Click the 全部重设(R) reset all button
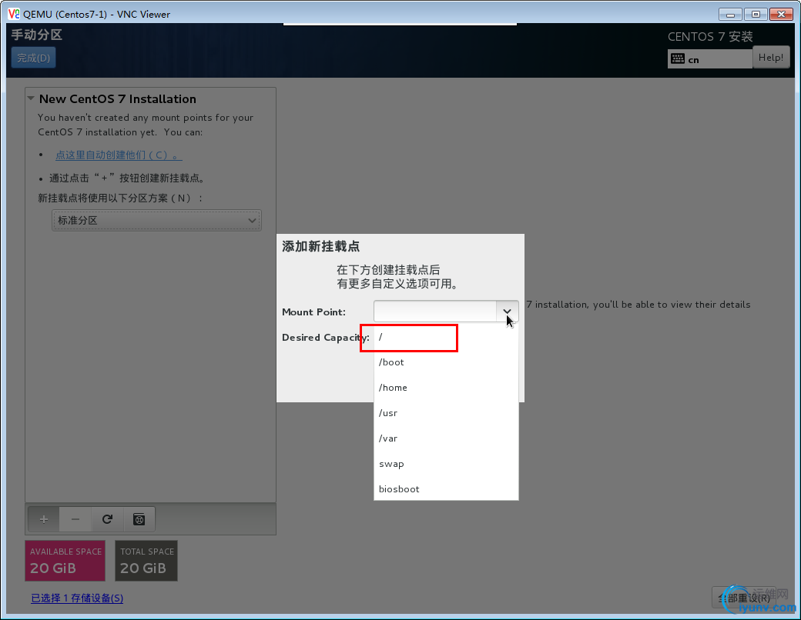Screen dimensions: 801x620 (x=744, y=598)
